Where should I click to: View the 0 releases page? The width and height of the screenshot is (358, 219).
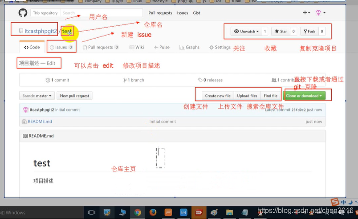coord(210,80)
